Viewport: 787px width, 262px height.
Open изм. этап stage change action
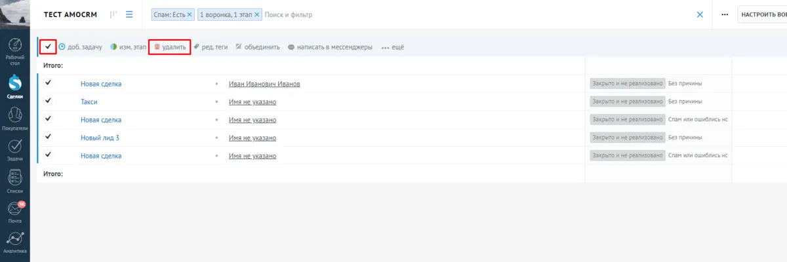click(128, 47)
